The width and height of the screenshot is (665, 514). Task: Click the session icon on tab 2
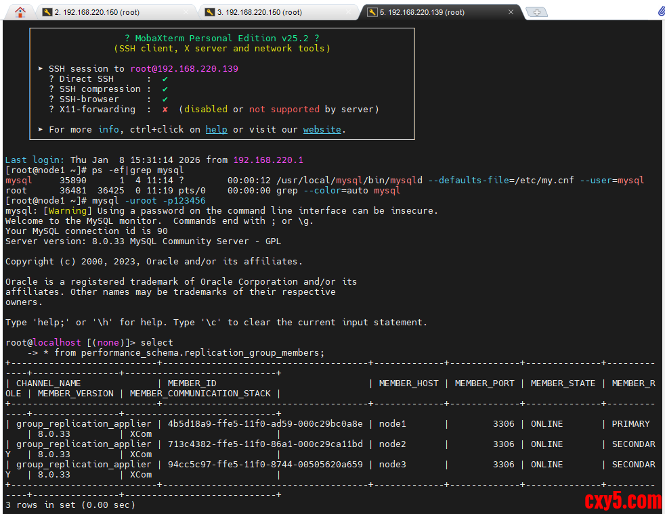(x=46, y=12)
